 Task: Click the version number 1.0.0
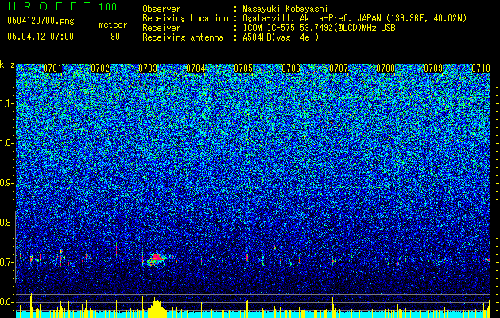click(108, 6)
